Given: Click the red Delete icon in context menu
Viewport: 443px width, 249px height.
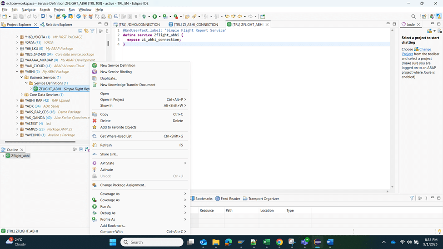Looking at the screenshot, I should tap(95, 121).
